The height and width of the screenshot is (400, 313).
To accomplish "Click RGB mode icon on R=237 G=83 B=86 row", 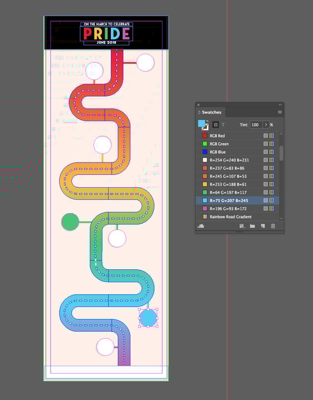I will (x=272, y=168).
